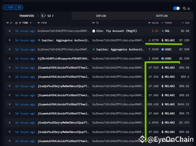Open sender address Gu2bnmz7rEn1 on the SOL row
This screenshot has height=146, width=196.
(63, 31)
